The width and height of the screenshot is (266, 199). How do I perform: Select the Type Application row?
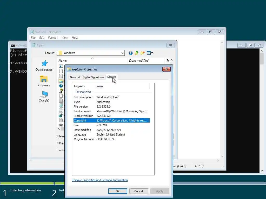click(111, 102)
